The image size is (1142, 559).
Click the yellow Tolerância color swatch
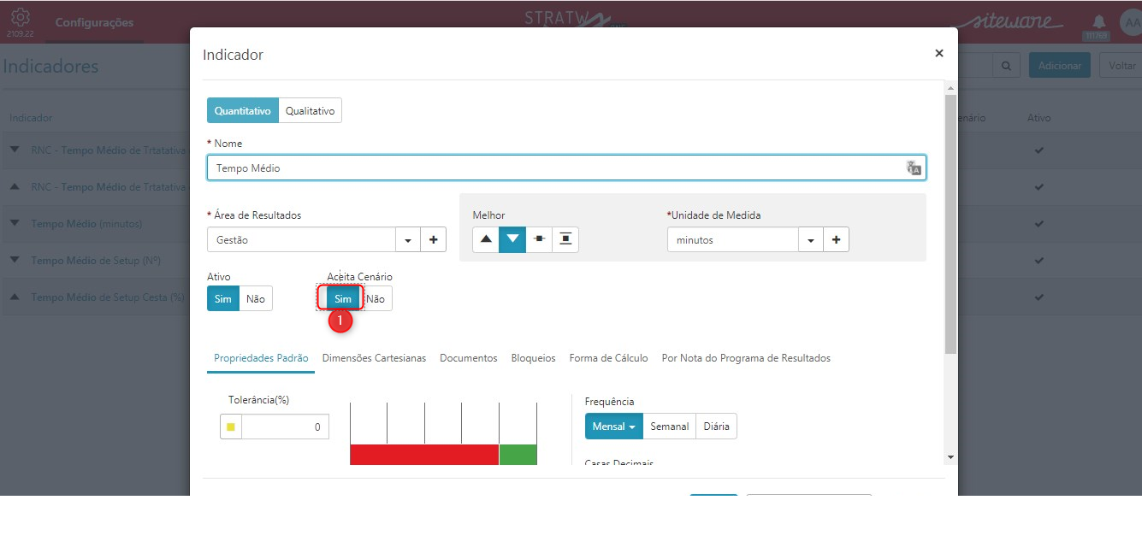pos(231,427)
